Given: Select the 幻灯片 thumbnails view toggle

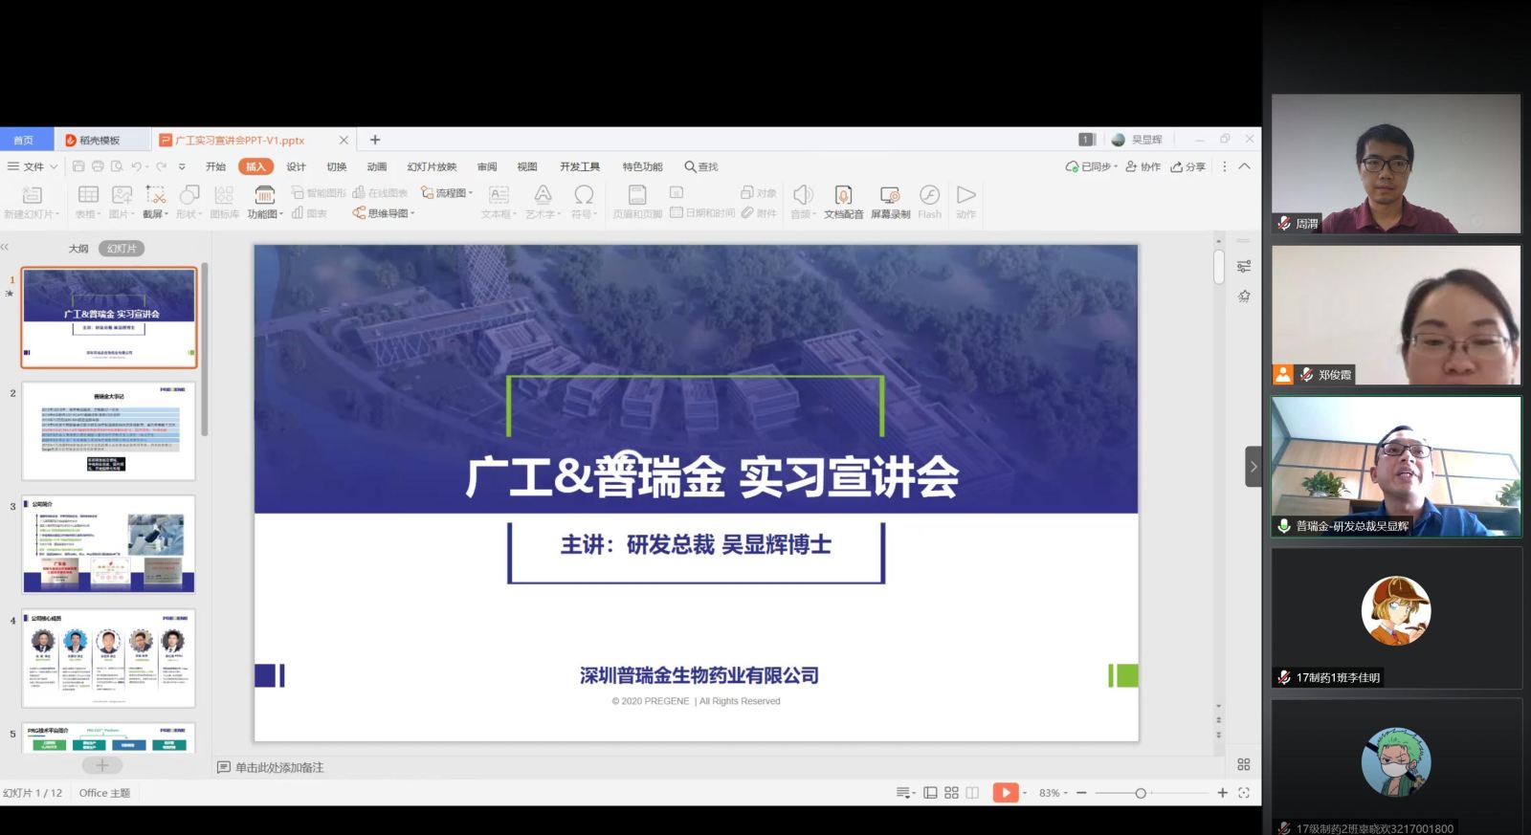Looking at the screenshot, I should click(122, 249).
